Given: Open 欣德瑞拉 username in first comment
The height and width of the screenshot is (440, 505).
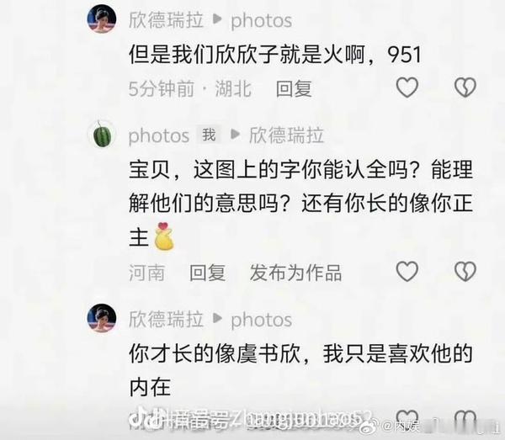Looking at the screenshot, I should (166, 20).
